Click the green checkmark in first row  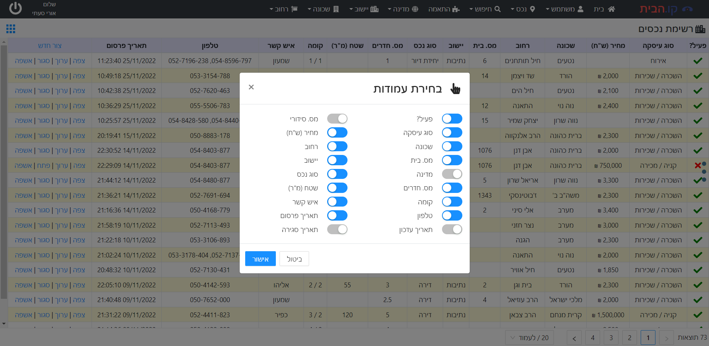698,61
